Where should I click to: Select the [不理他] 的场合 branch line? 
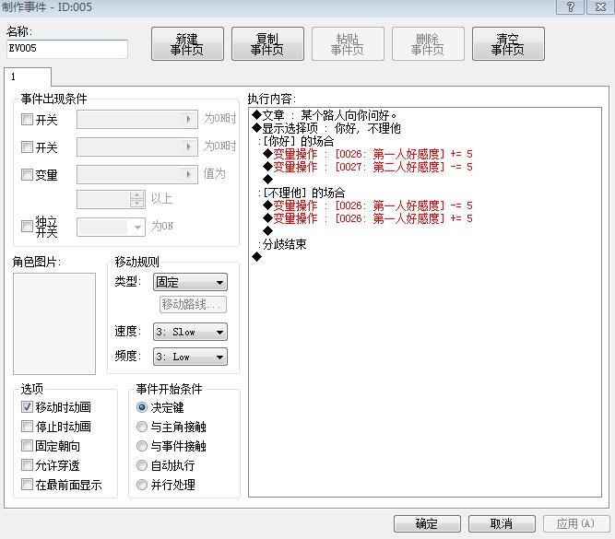coord(302,193)
